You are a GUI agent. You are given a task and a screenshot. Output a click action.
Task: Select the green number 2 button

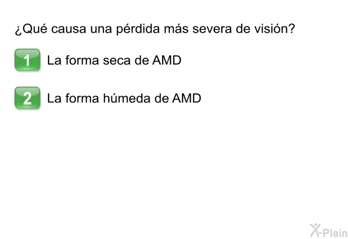pyautogui.click(x=27, y=98)
